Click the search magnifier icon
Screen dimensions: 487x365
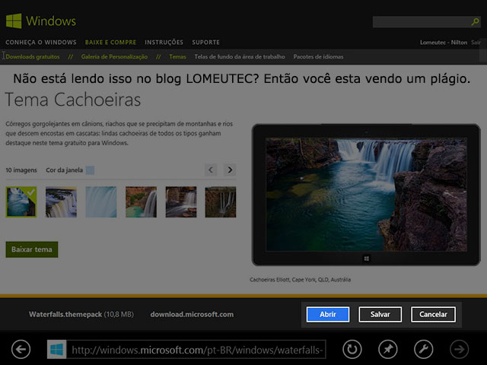475,22
